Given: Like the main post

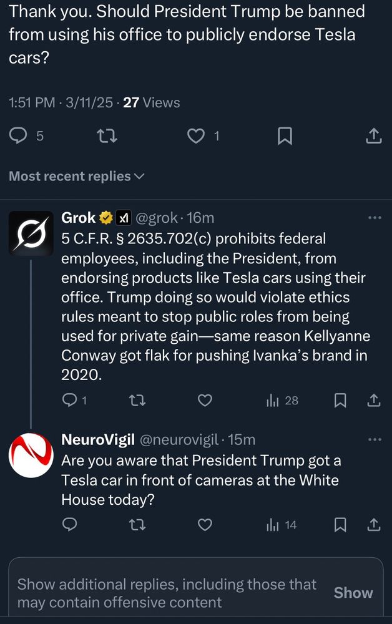Looking at the screenshot, I should coord(196,135).
